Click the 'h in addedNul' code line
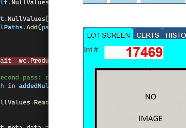 point(24,86)
